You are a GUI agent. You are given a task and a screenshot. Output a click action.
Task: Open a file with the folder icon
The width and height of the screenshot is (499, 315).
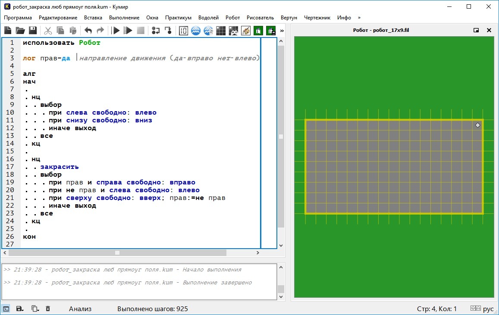tap(20, 31)
